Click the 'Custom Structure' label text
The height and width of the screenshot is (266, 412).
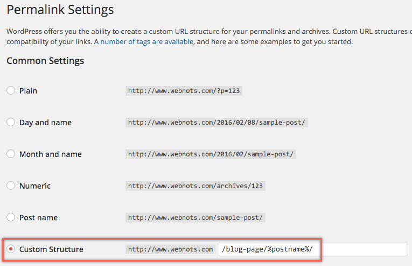point(51,249)
